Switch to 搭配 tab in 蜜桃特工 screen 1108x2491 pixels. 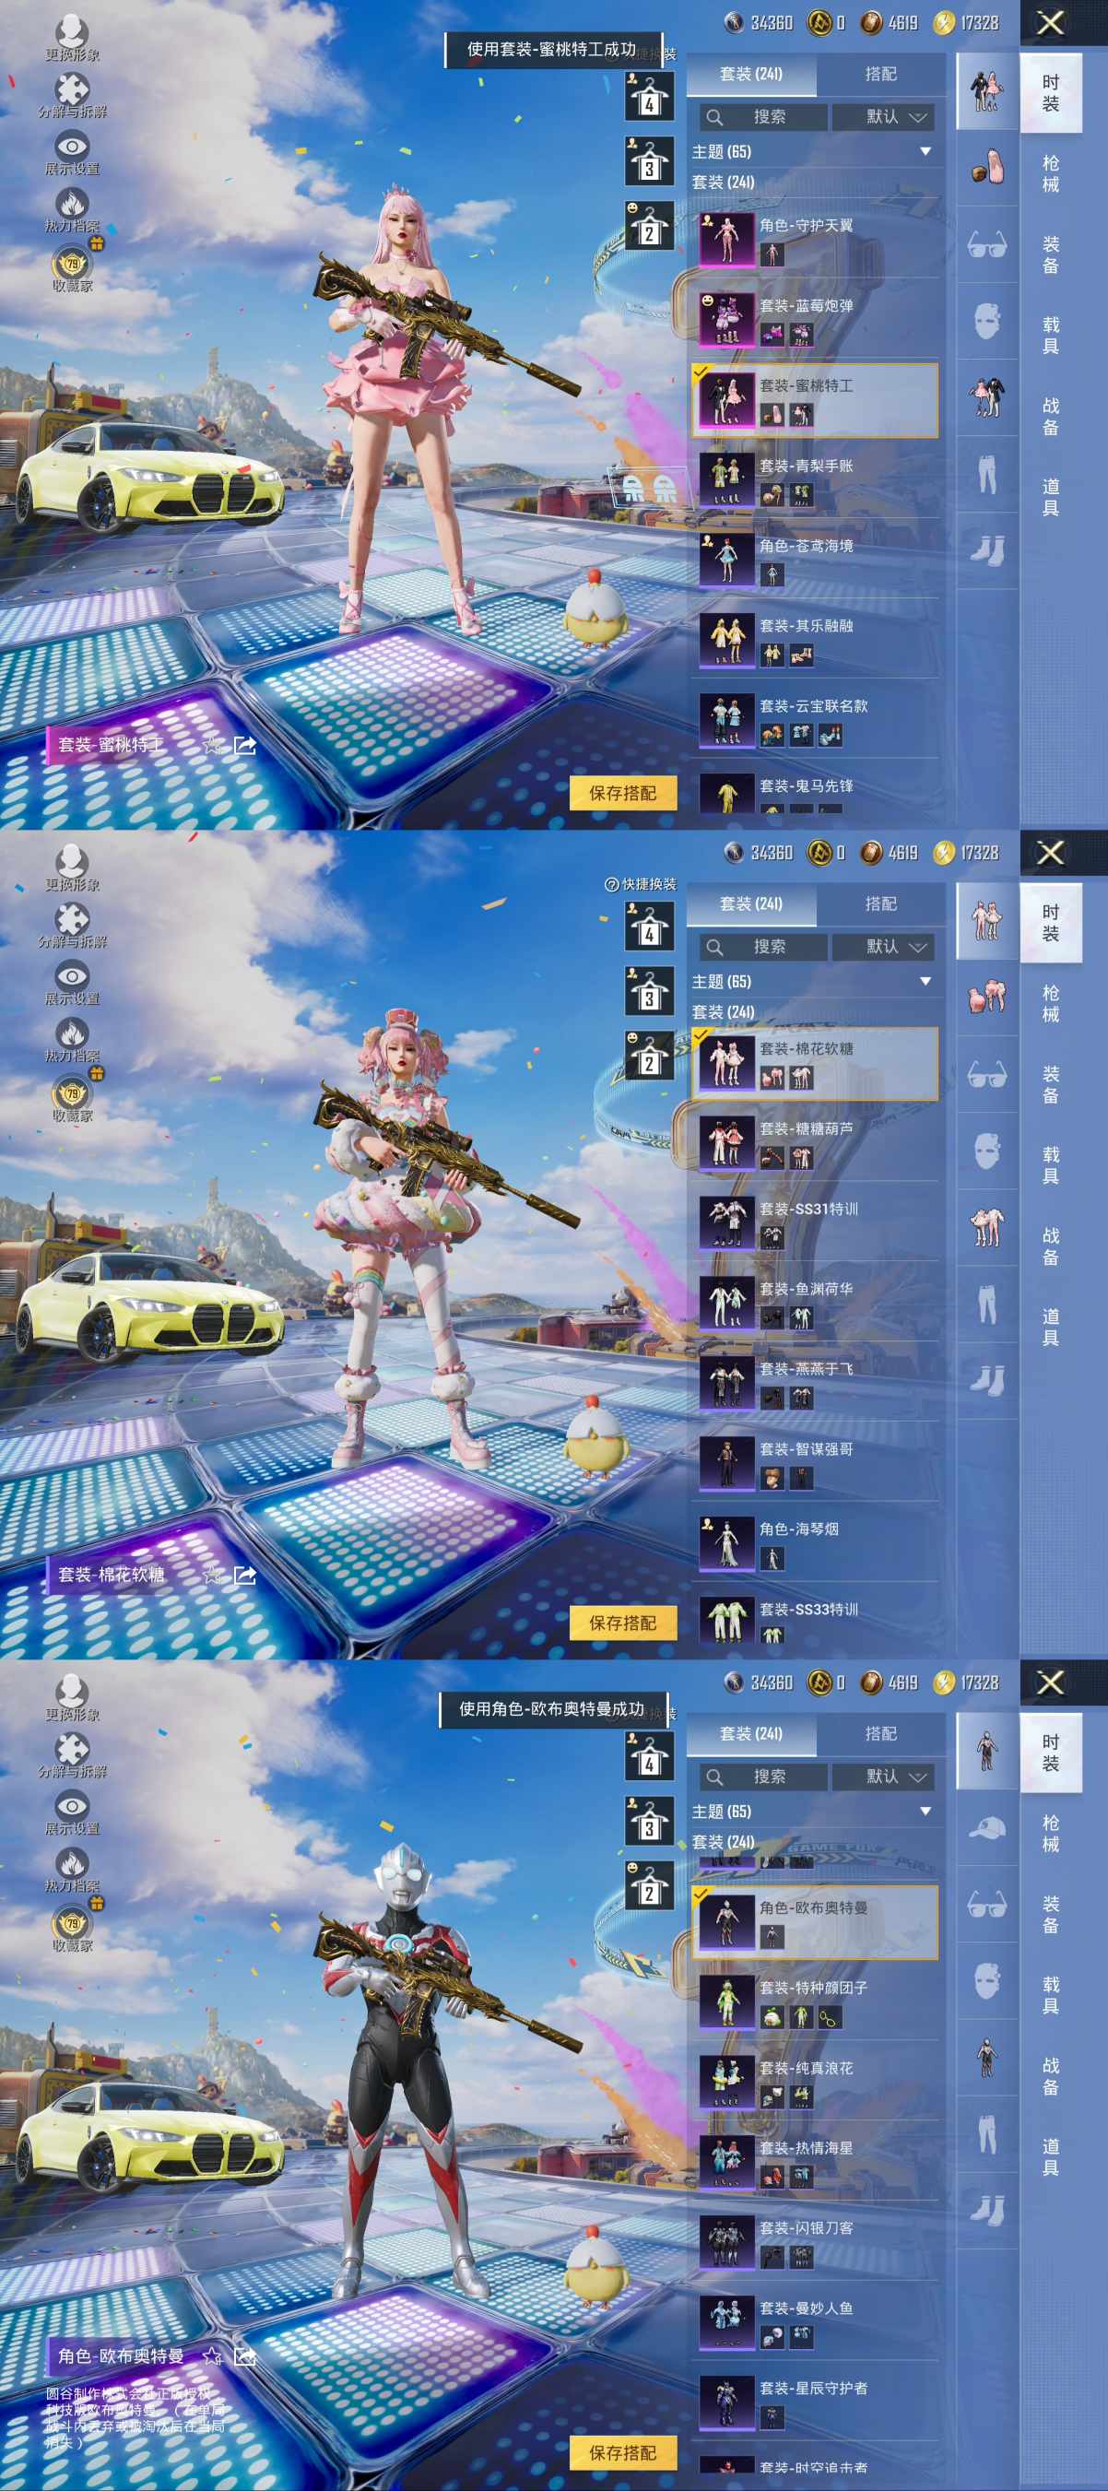(x=881, y=75)
